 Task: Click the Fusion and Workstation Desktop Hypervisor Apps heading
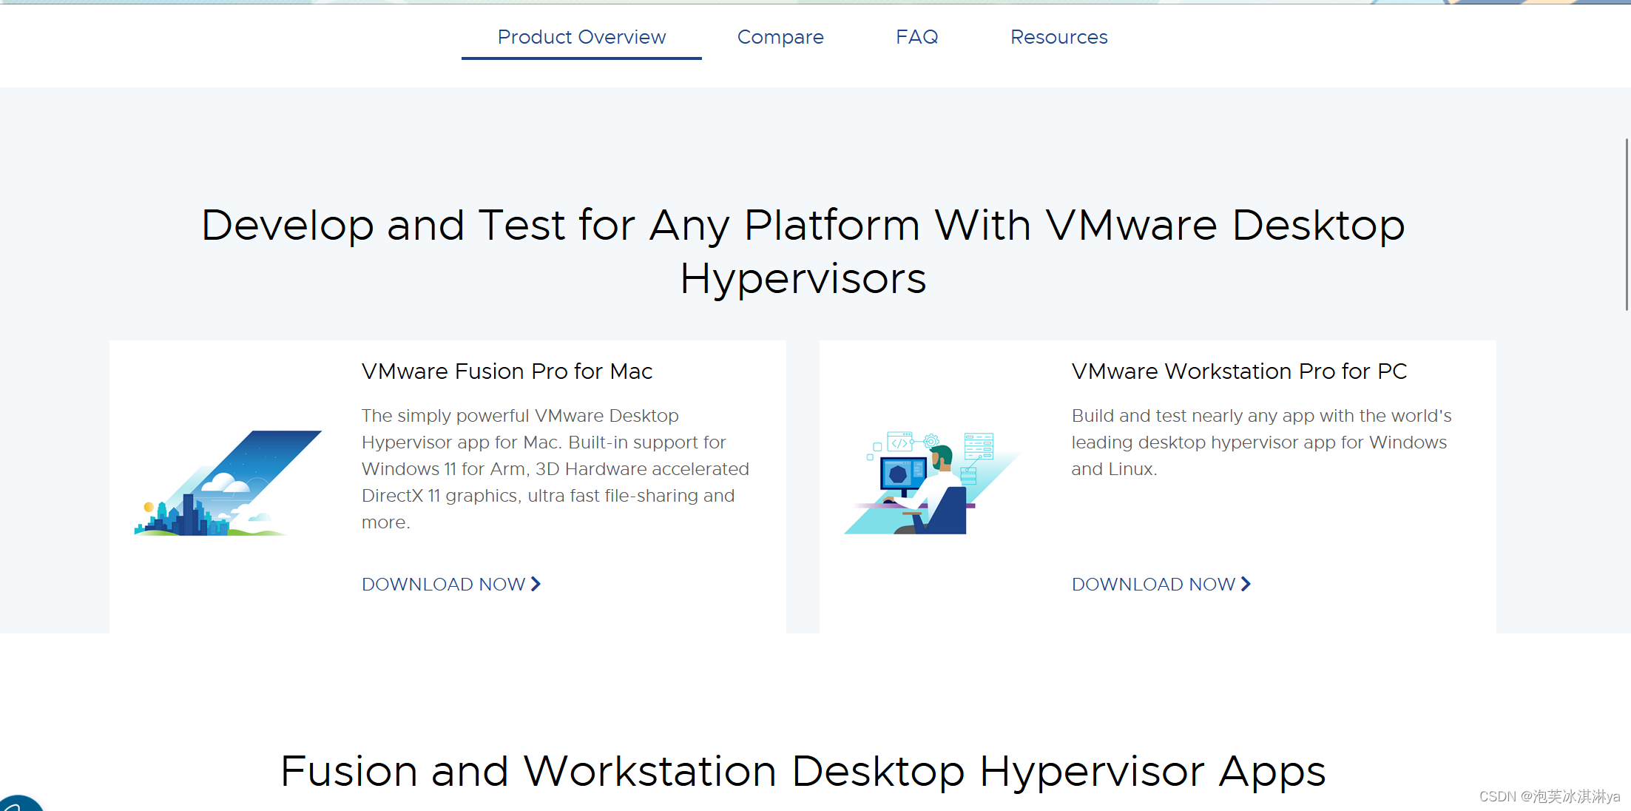(803, 771)
